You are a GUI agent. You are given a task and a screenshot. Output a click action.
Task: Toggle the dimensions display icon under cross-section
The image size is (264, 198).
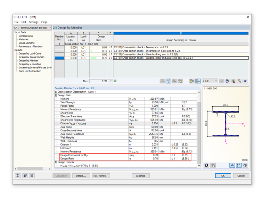(x=232, y=165)
